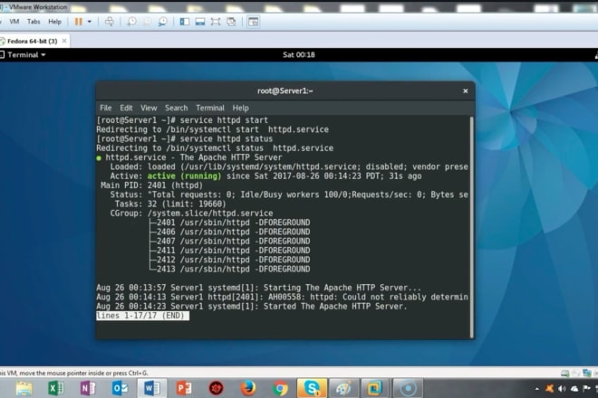
Task: Click the Action Center flag tray icon
Action: 586,389
